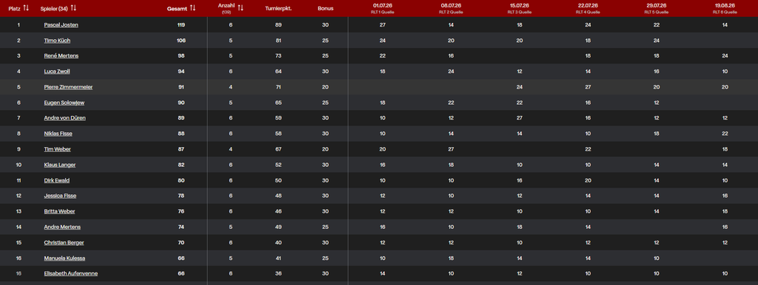Select Gesamt value 87 for Tim Weber
758x285 pixels.
[181, 149]
